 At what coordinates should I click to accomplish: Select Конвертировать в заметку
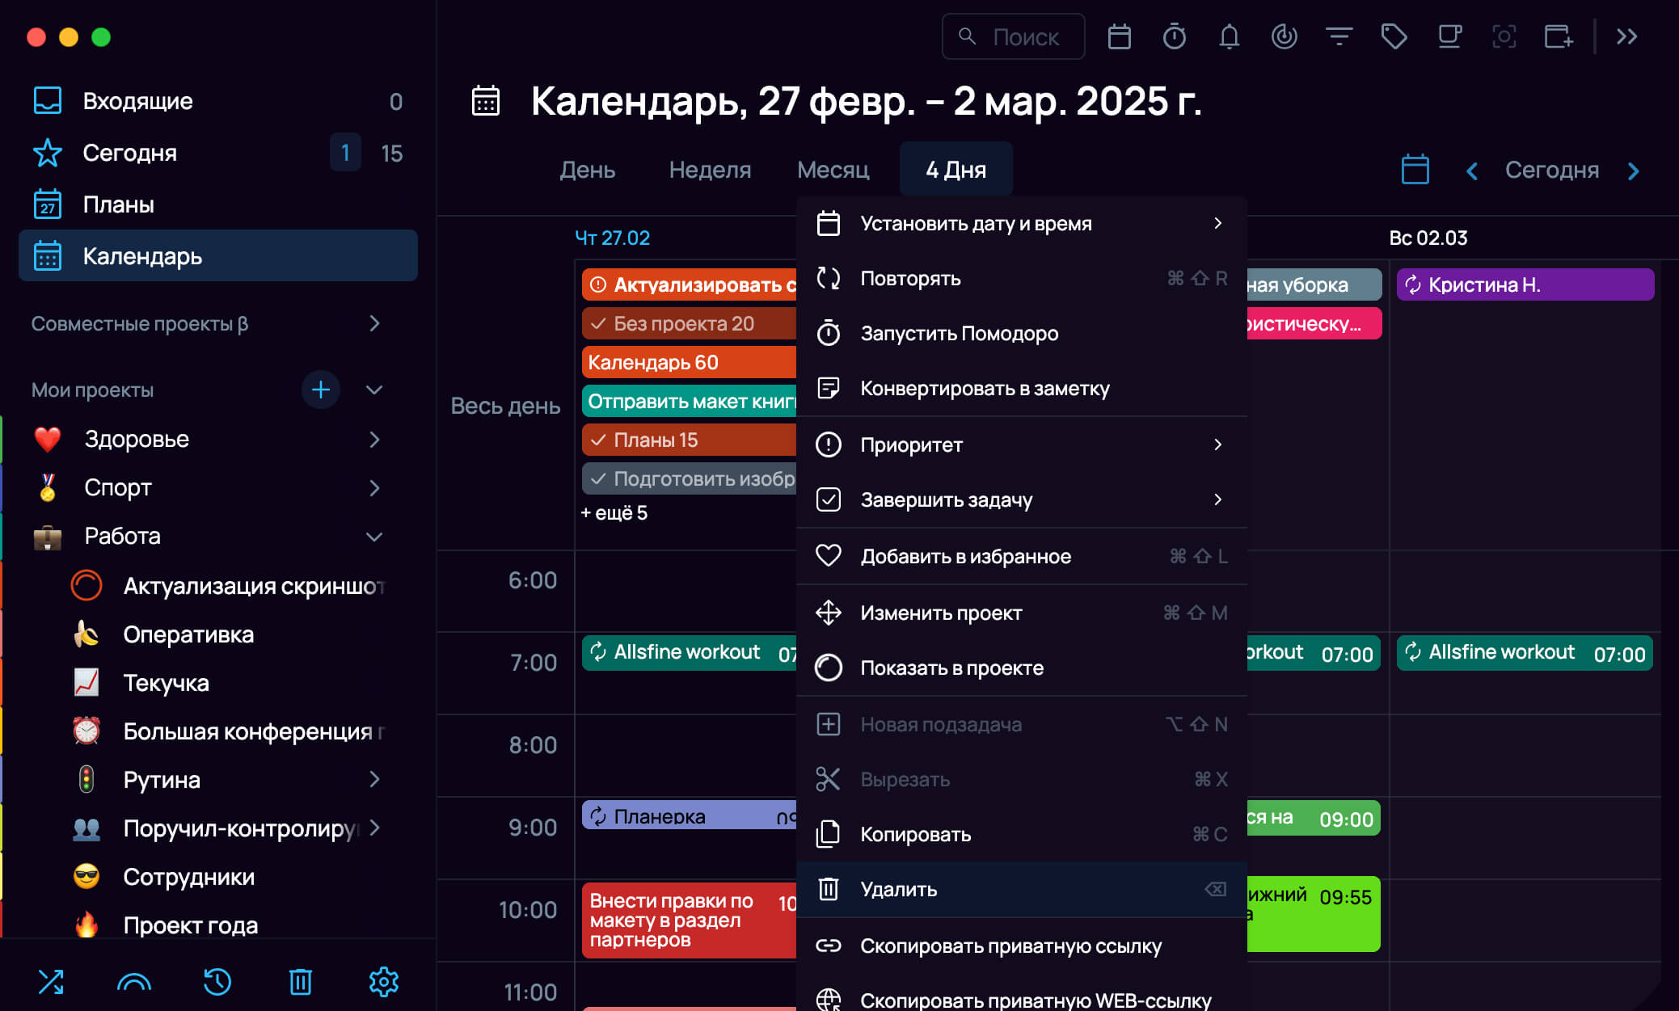1022,389
